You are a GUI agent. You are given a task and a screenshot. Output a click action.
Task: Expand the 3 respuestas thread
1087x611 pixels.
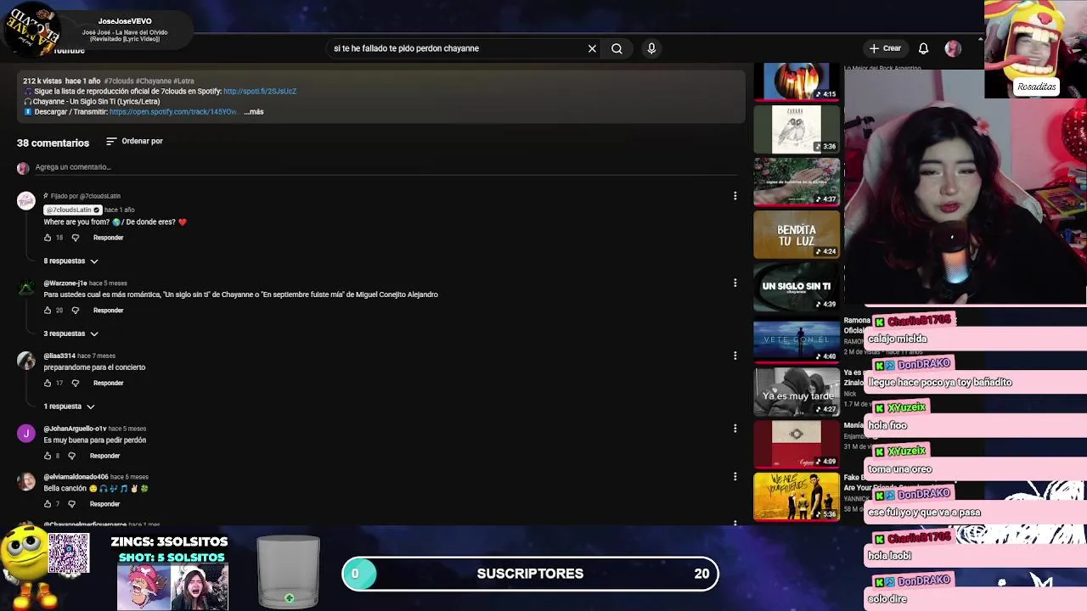click(71, 334)
